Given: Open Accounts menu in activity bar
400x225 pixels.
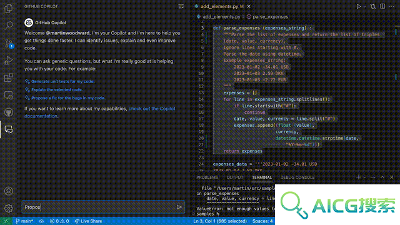Looking at the screenshot, I should [x=8, y=191].
